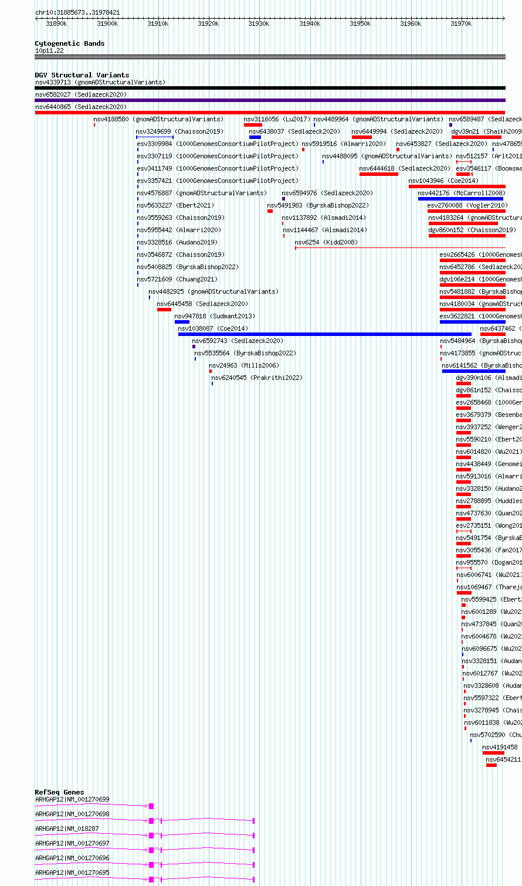
Task: Open variant nsv4576887 gnomAD label
Action: [x=202, y=193]
